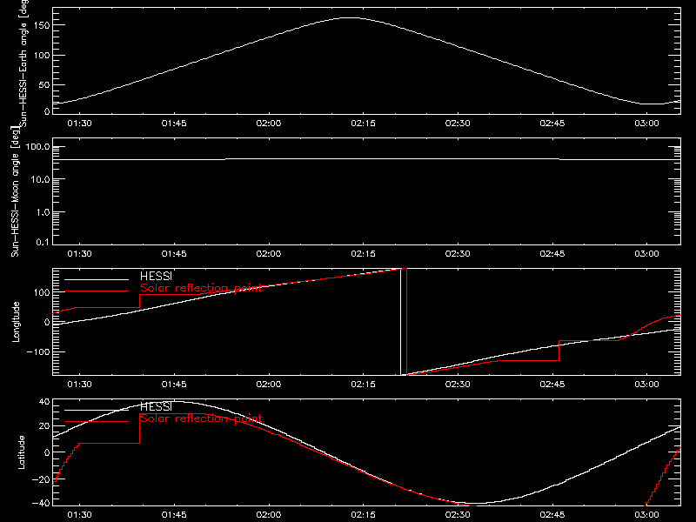
Task: Click the 100.0 tick on Moon angle axis
Action: tap(38, 147)
